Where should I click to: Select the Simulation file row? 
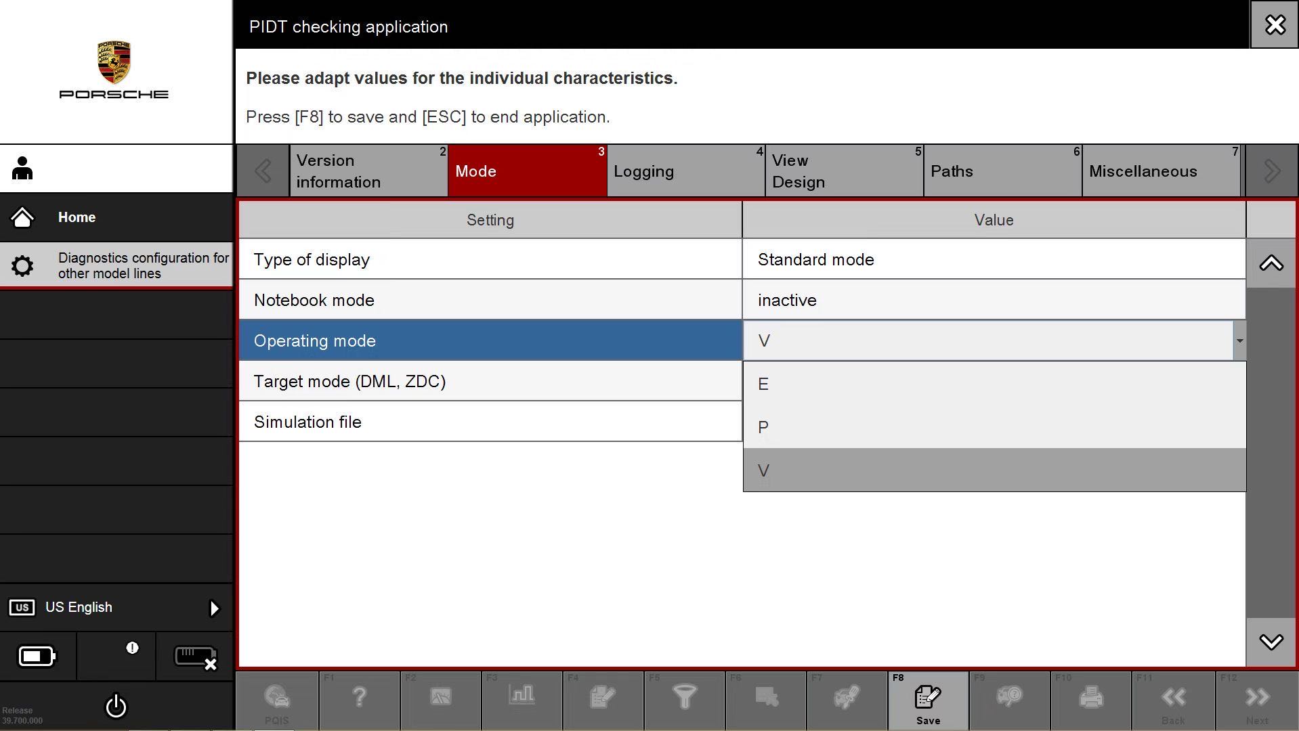[490, 422]
